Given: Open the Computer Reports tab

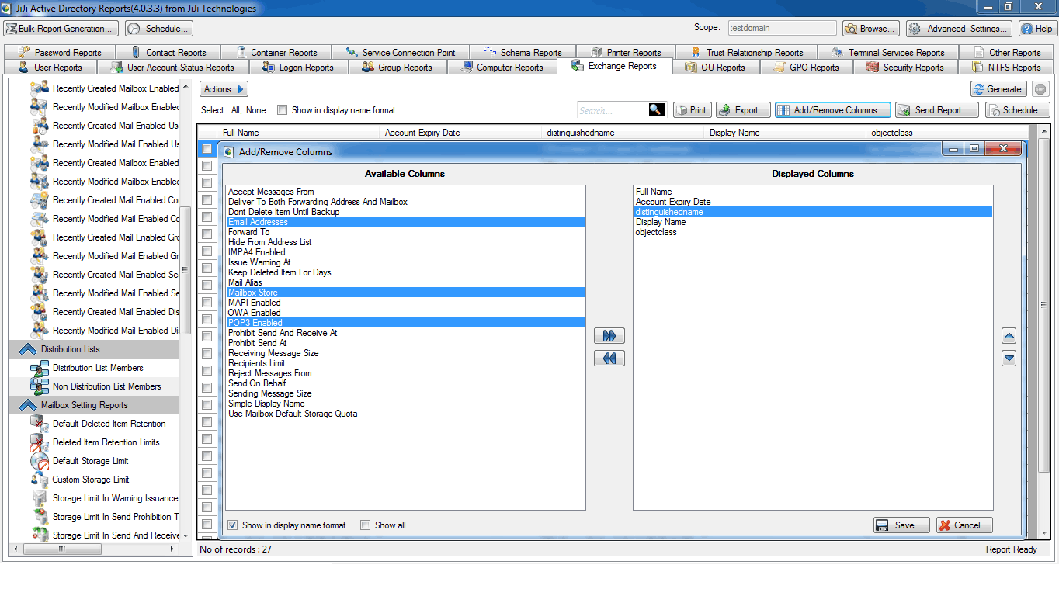Looking at the screenshot, I should (502, 68).
